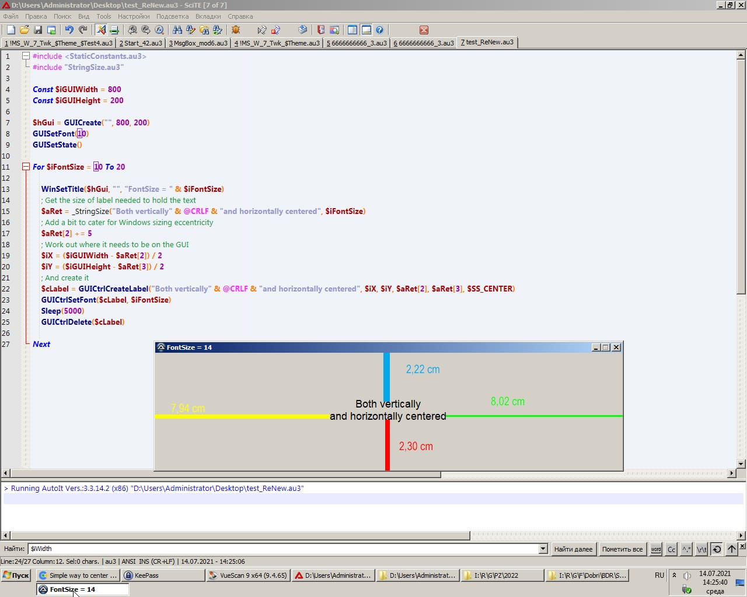Open KeePass from the taskbar
This screenshot has height=597, width=747.
162,575
